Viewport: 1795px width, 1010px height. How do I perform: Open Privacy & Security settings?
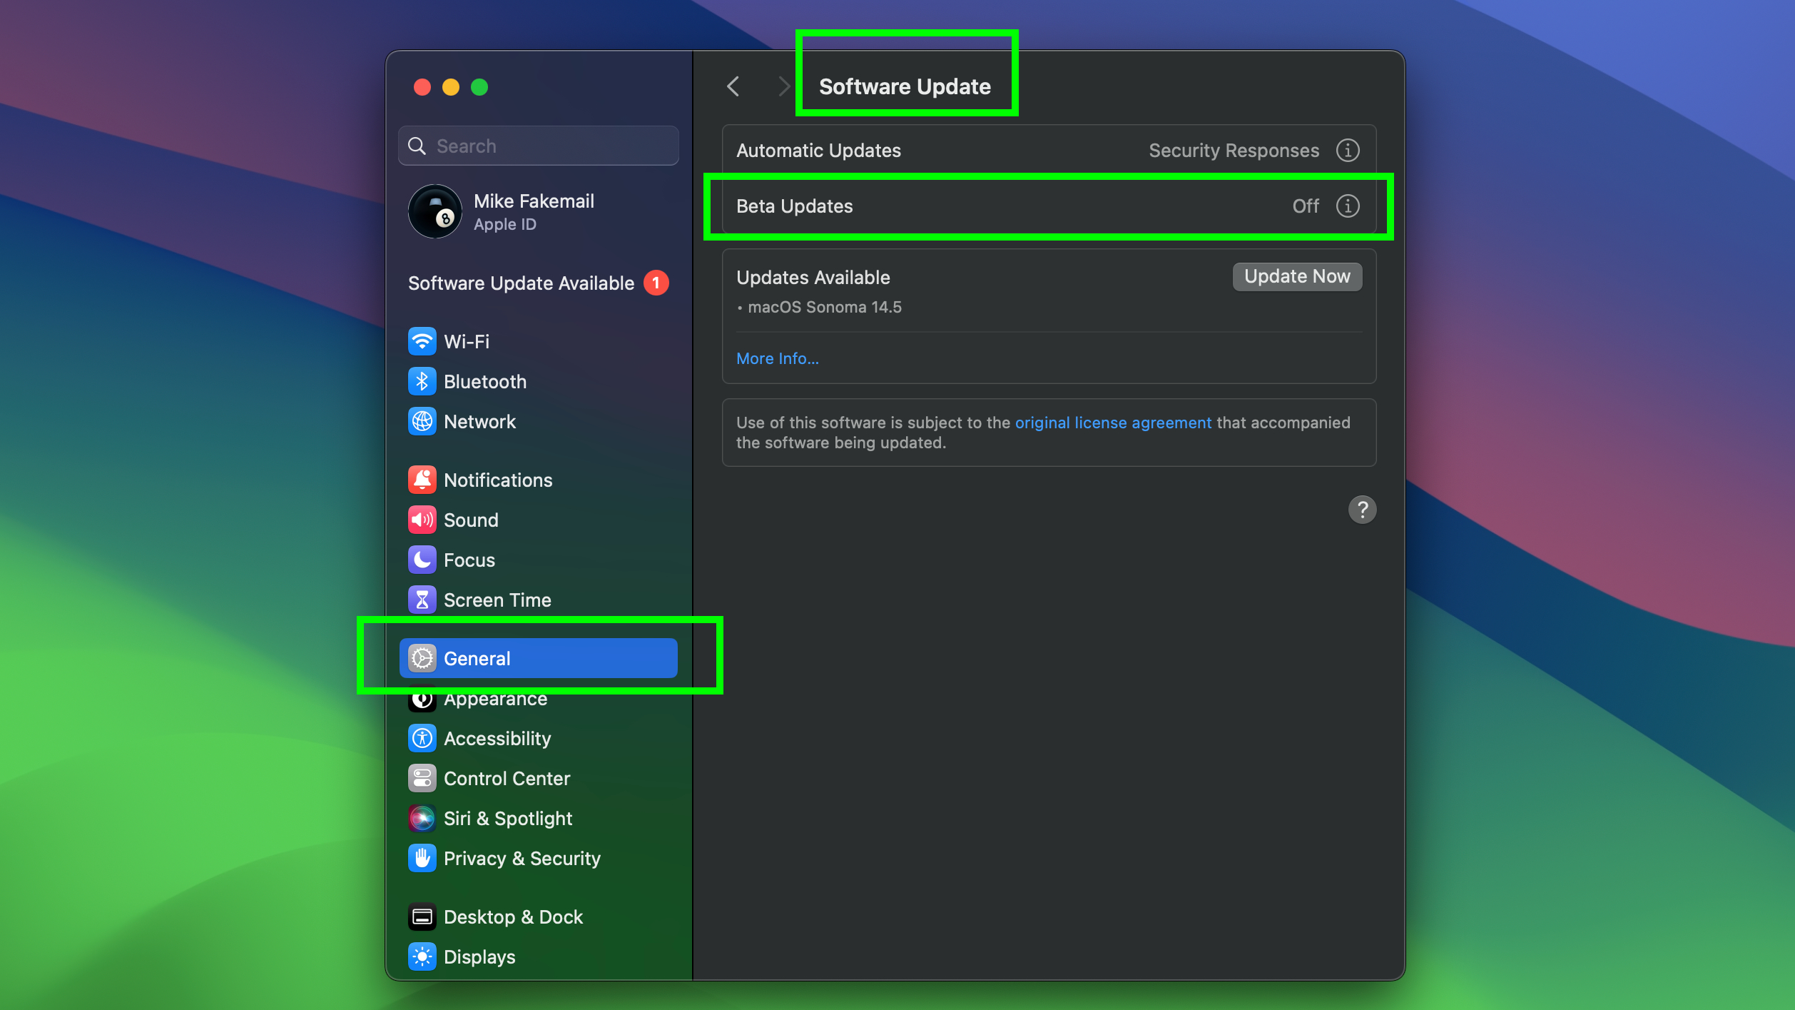click(x=522, y=859)
